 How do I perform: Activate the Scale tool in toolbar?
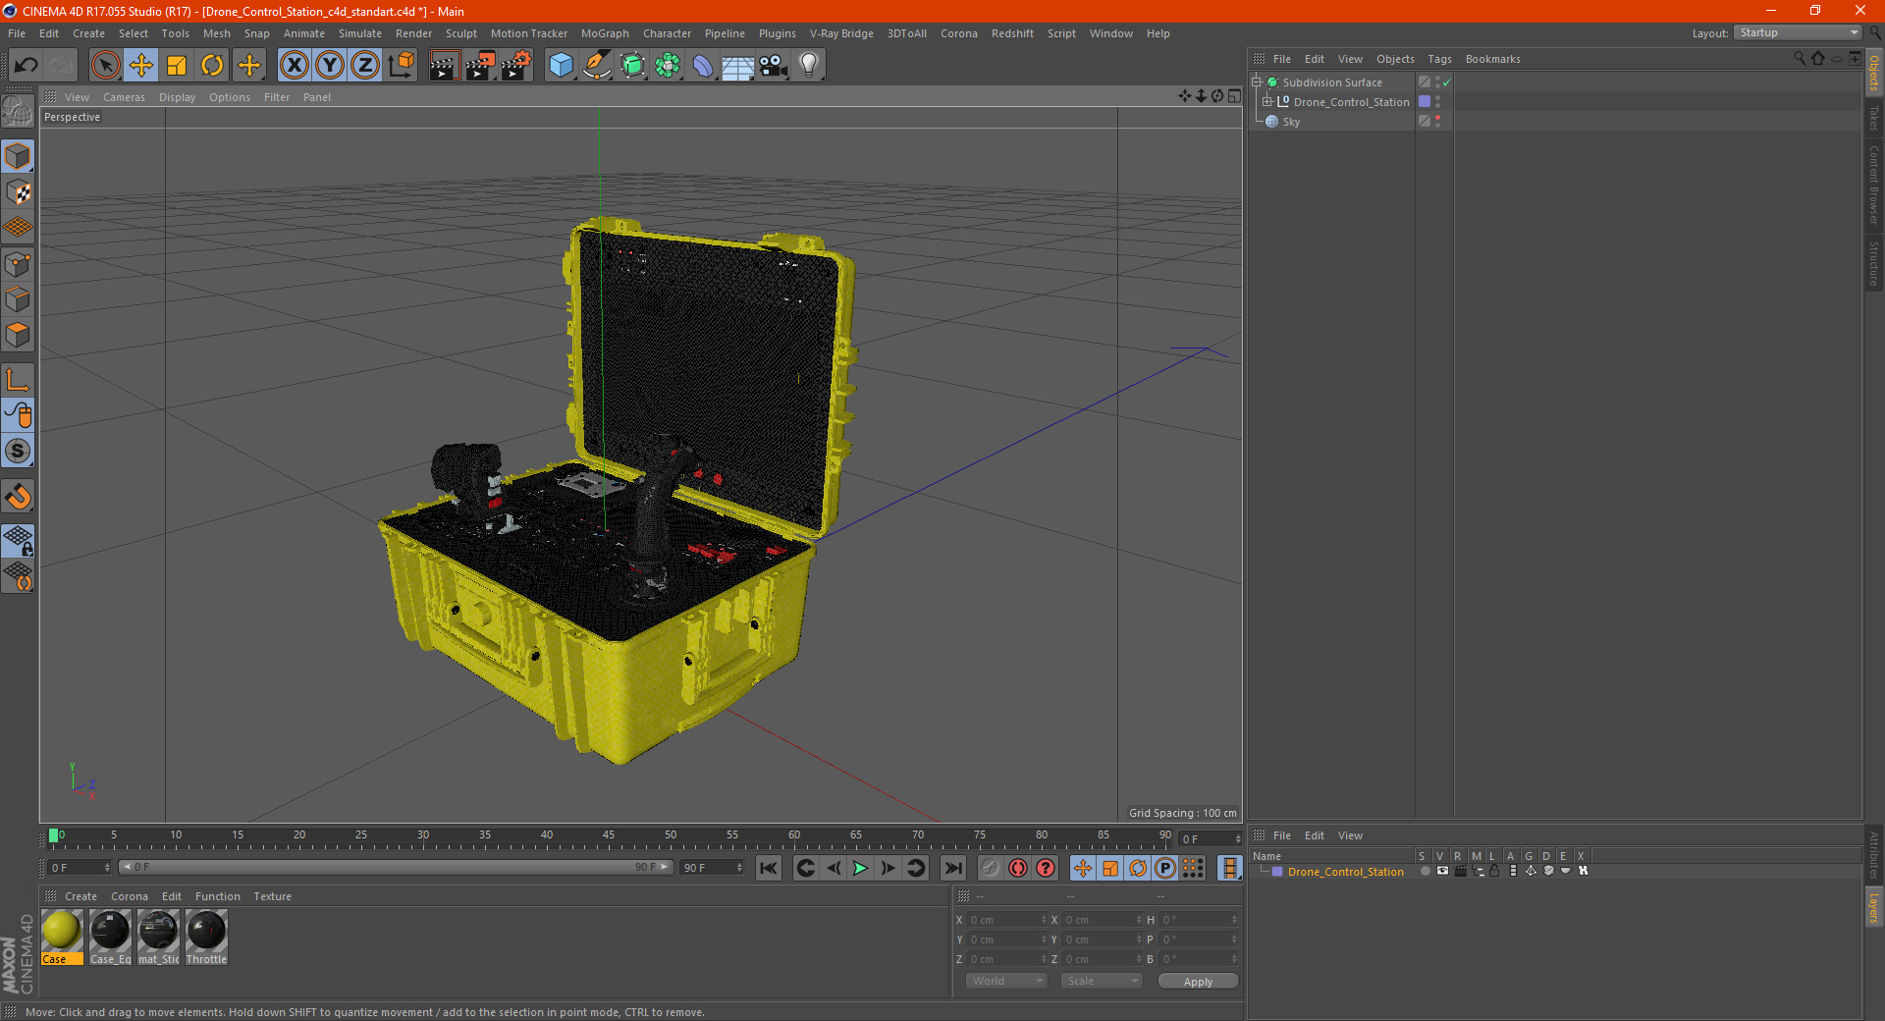coord(177,66)
